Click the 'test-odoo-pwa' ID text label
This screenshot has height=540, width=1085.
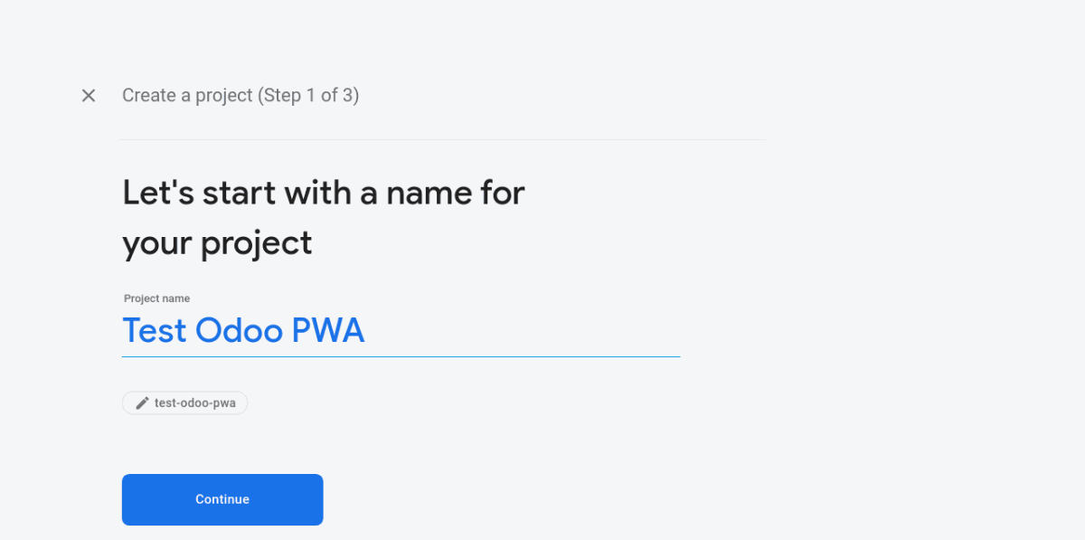[195, 403]
